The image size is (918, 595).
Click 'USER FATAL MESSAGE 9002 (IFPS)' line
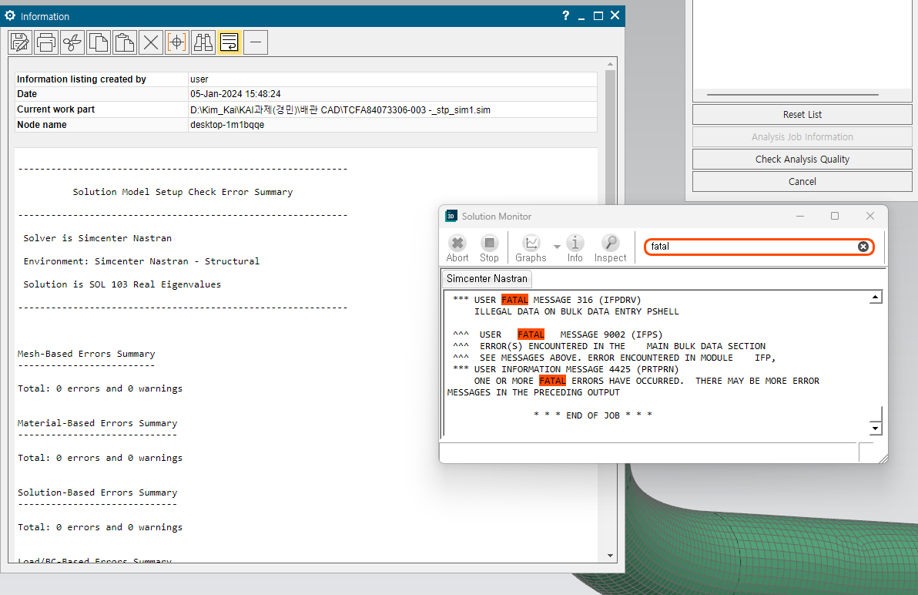[558, 334]
